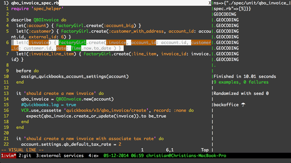Click 'assign_quickbooks_account_settings(account)' on line 10
This screenshot has width=291, height=163.
tap(75, 76)
